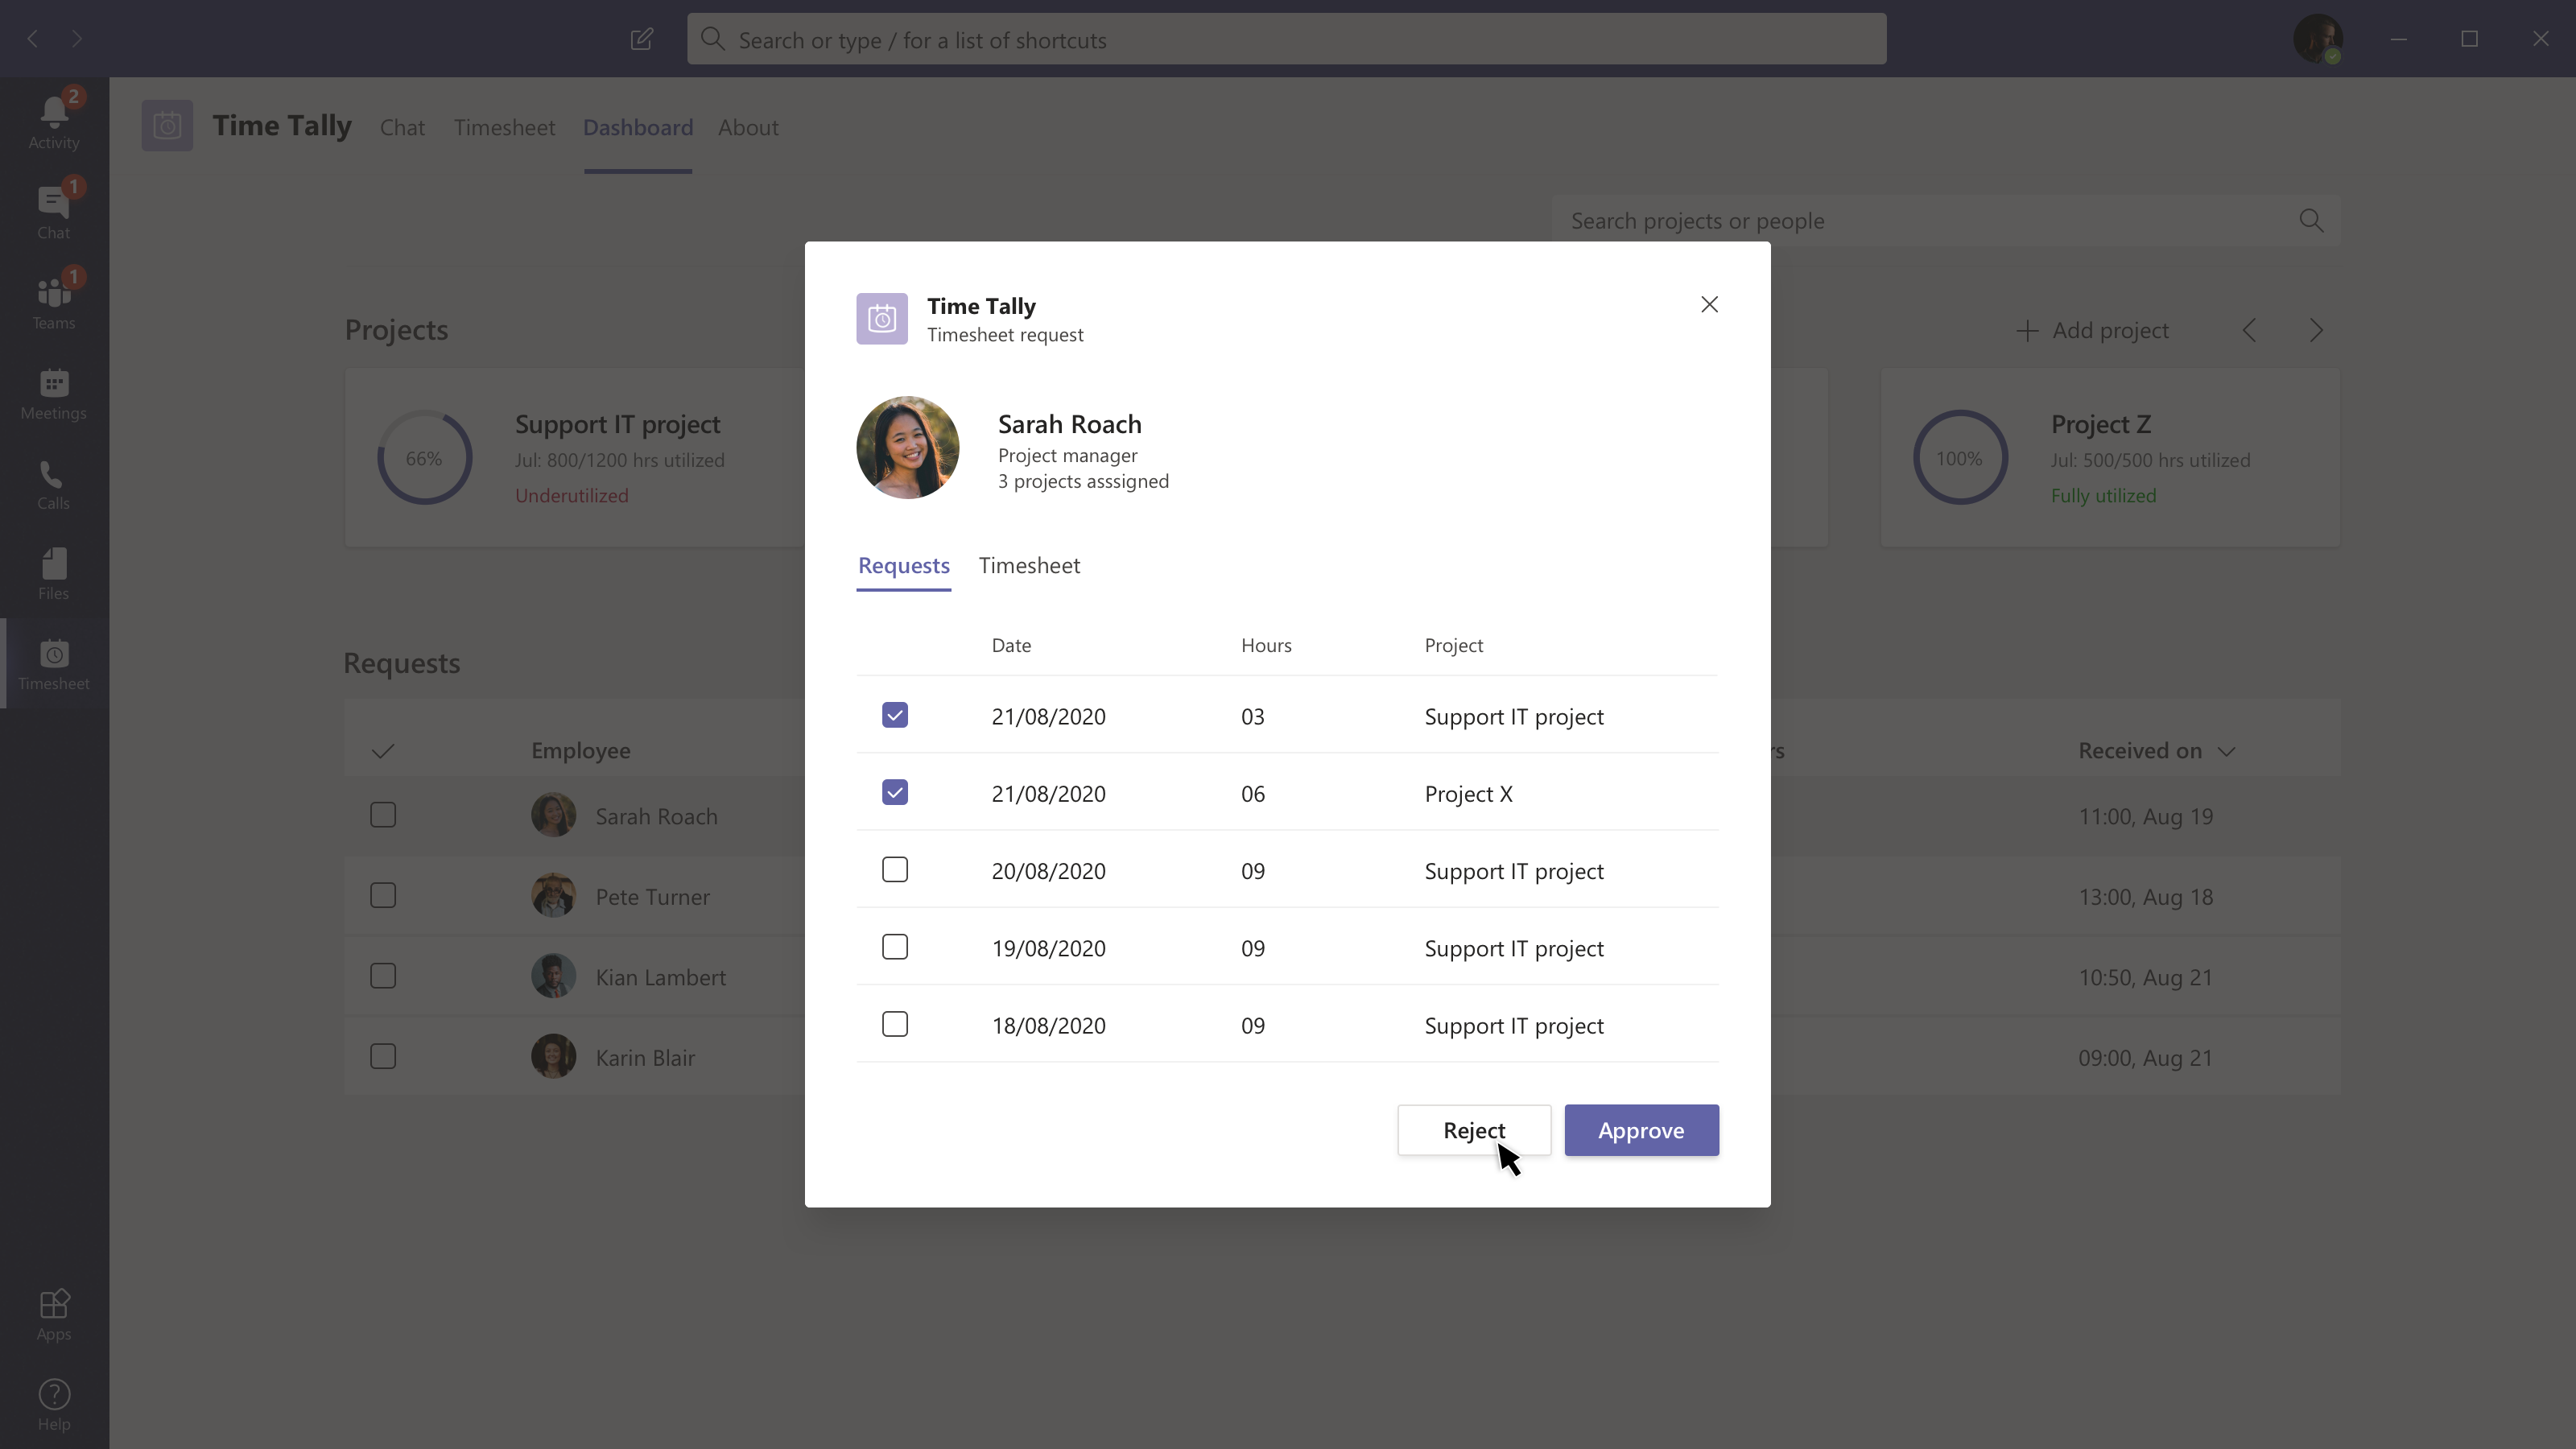Select Karin Blair's checkbox in background list
Screen dimensions: 2576x1449
(383, 1056)
